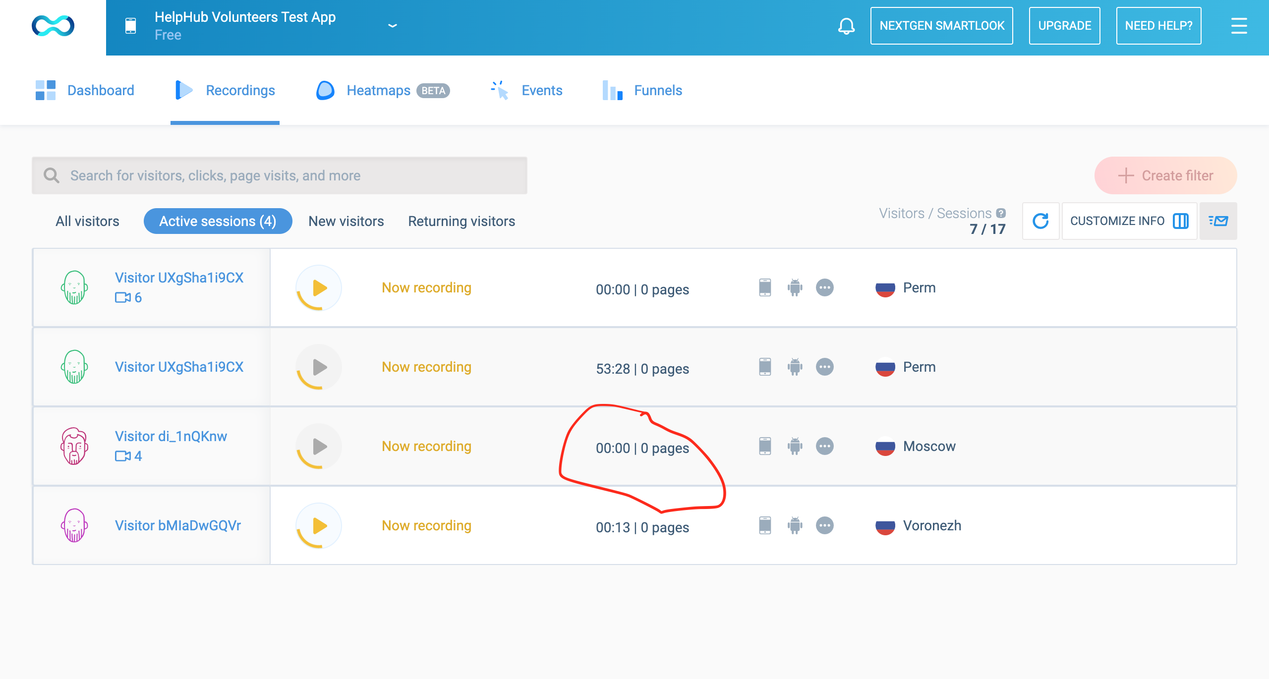Expand the app switcher for HelpHub Volunteers Test App
Image resolution: width=1269 pixels, height=679 pixels.
coord(392,26)
